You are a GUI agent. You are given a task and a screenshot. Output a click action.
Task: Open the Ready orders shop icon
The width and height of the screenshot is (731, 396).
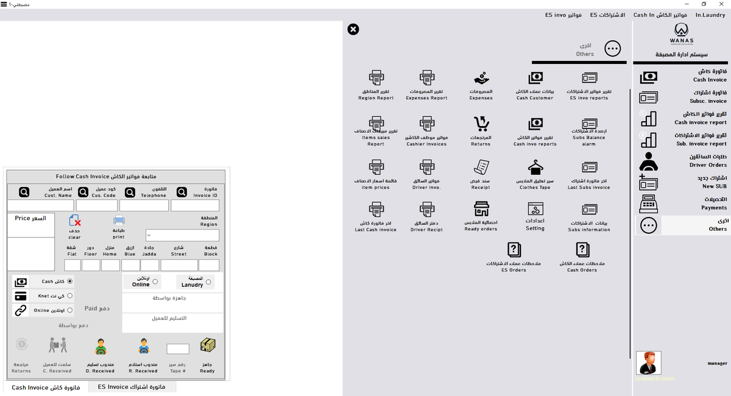click(481, 209)
